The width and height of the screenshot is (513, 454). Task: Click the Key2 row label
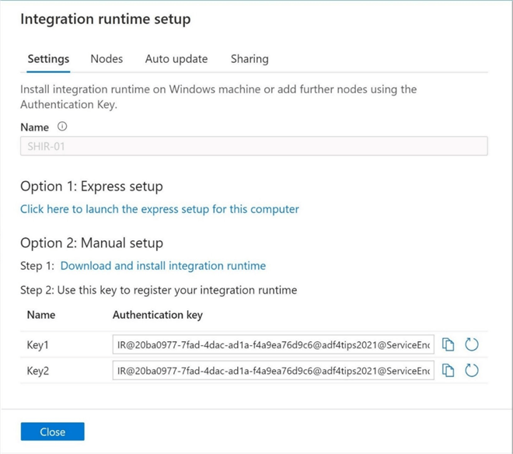pos(38,371)
